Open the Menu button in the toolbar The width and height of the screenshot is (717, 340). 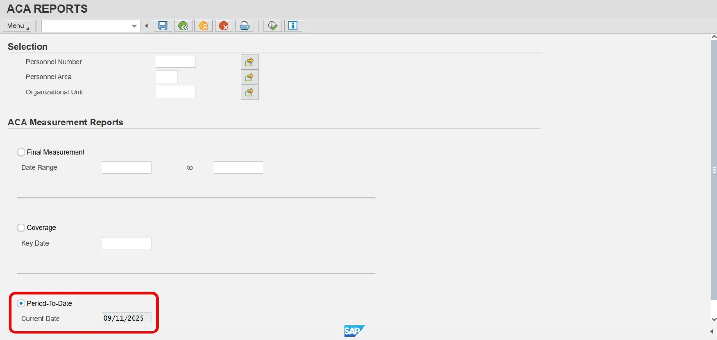[17, 26]
